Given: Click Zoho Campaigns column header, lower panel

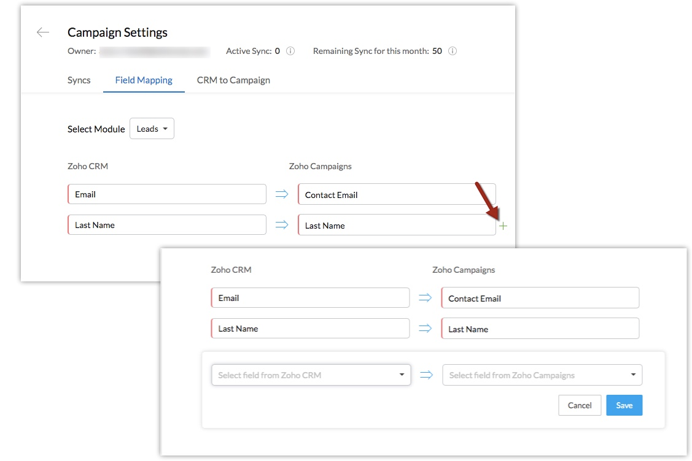Looking at the screenshot, I should coord(464,270).
